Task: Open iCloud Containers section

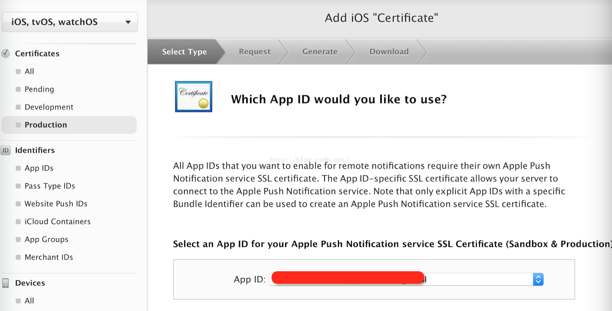Action: tap(58, 221)
